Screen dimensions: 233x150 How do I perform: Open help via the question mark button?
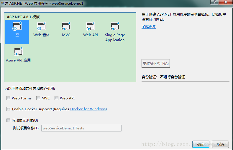tap(214, 2)
